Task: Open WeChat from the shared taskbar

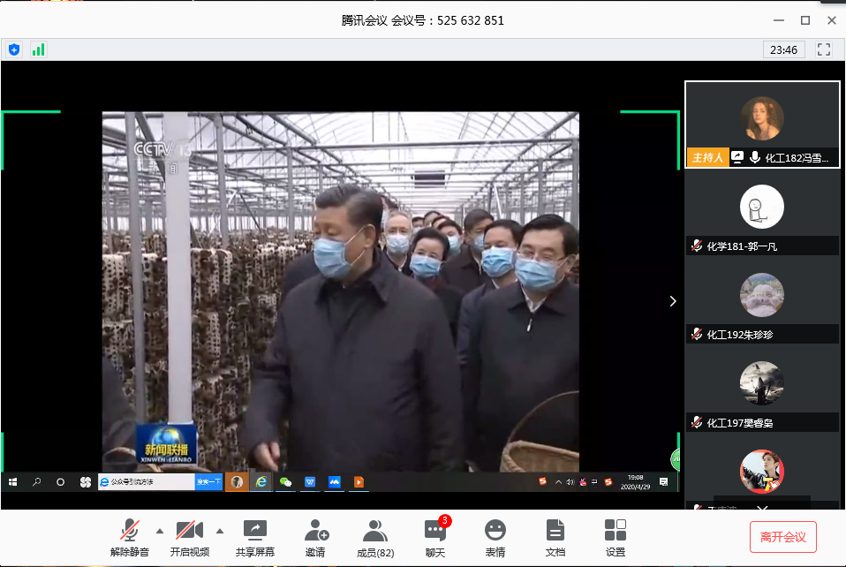Action: tap(285, 481)
